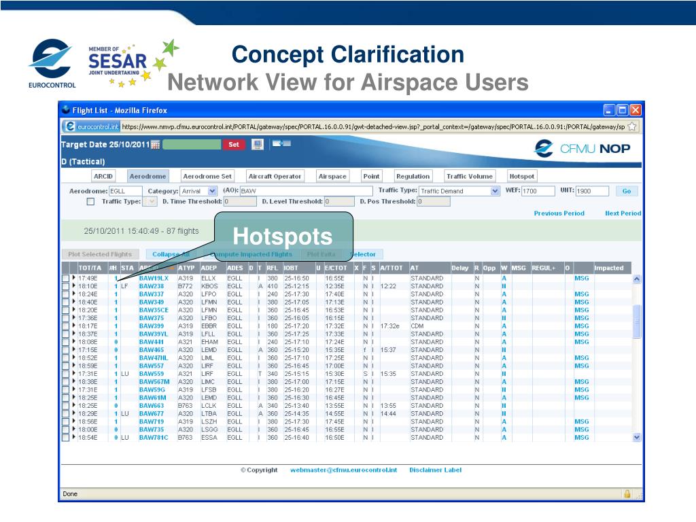Image resolution: width=696 pixels, height=522 pixels.
Task: Go to the Previous Period
Action: coord(559,213)
